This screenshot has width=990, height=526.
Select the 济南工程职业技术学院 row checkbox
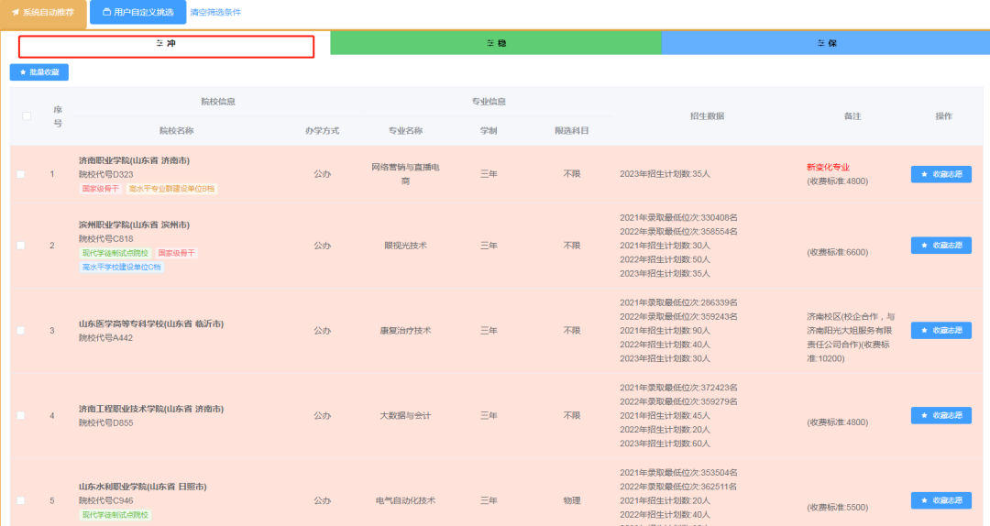(21, 416)
